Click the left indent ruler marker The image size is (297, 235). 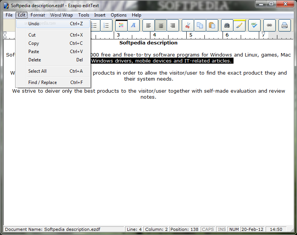pyautogui.click(x=5, y=35)
